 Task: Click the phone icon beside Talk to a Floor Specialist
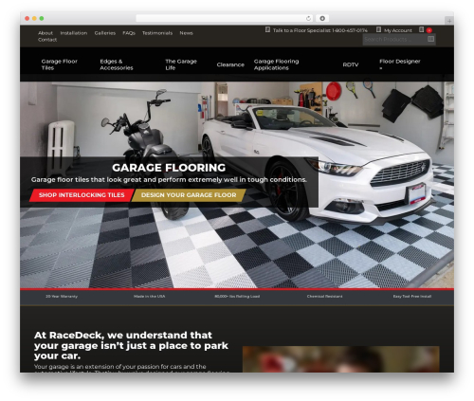[x=267, y=29]
